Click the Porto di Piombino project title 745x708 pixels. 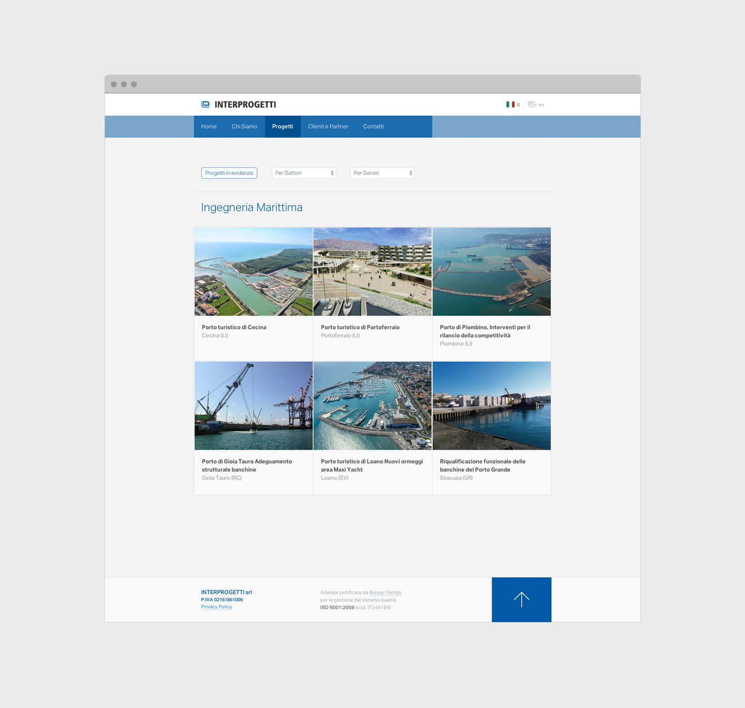pyautogui.click(x=485, y=331)
